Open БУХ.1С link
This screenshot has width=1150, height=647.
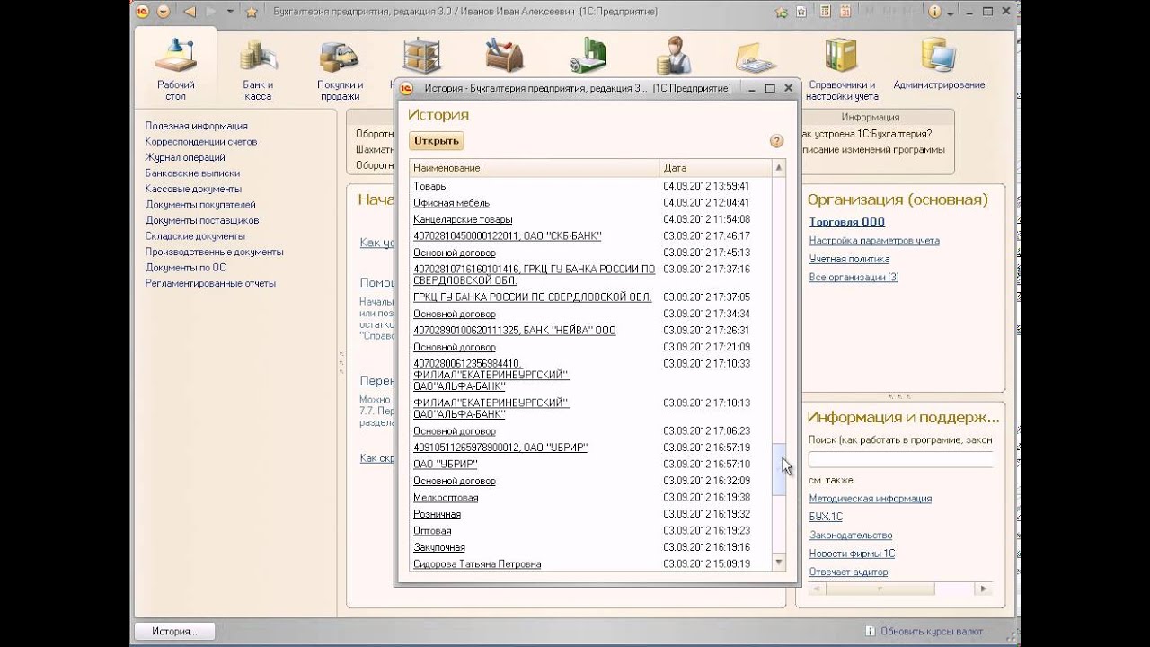(x=826, y=517)
